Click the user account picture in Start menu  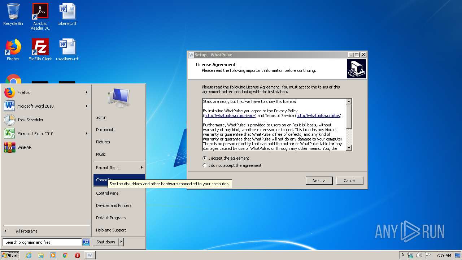(119, 97)
